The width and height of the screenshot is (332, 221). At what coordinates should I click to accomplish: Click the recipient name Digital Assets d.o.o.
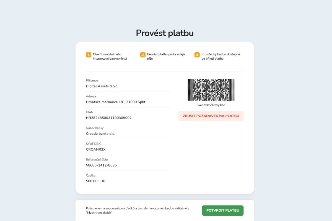pyautogui.click(x=102, y=86)
